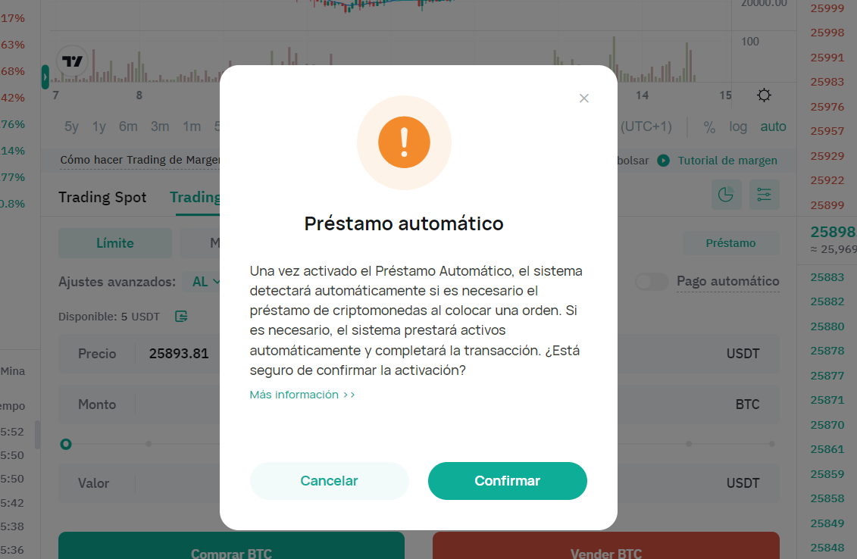Open the UTC+1 timezone selector

pos(646,126)
